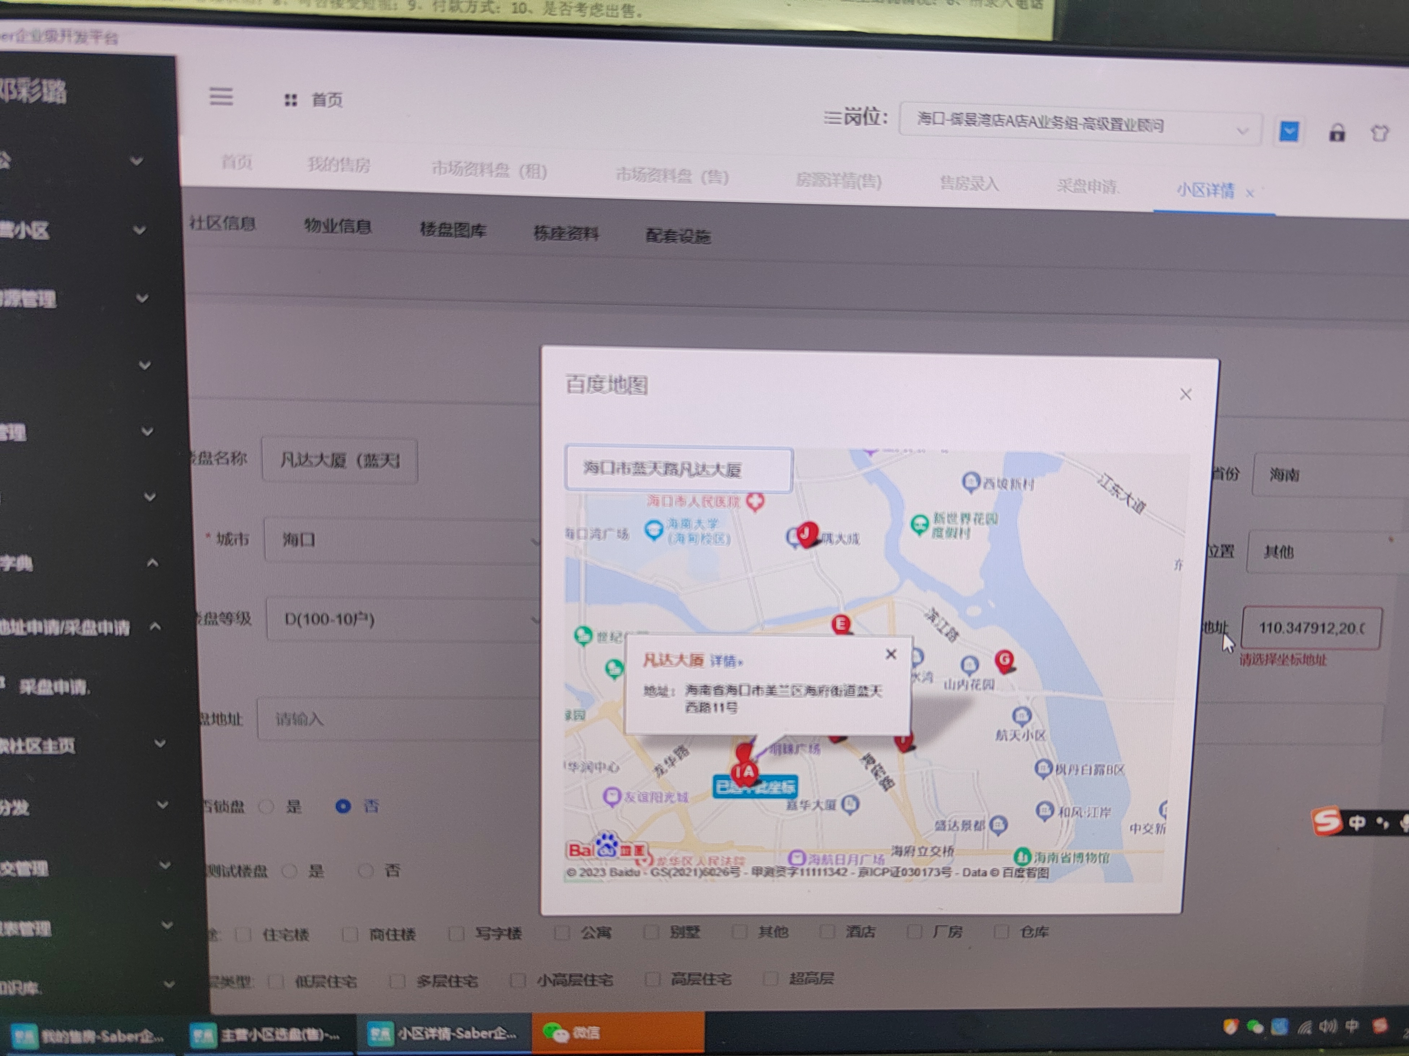Open WeChat from the taskbar
This screenshot has height=1056, width=1409.
pos(573,1033)
